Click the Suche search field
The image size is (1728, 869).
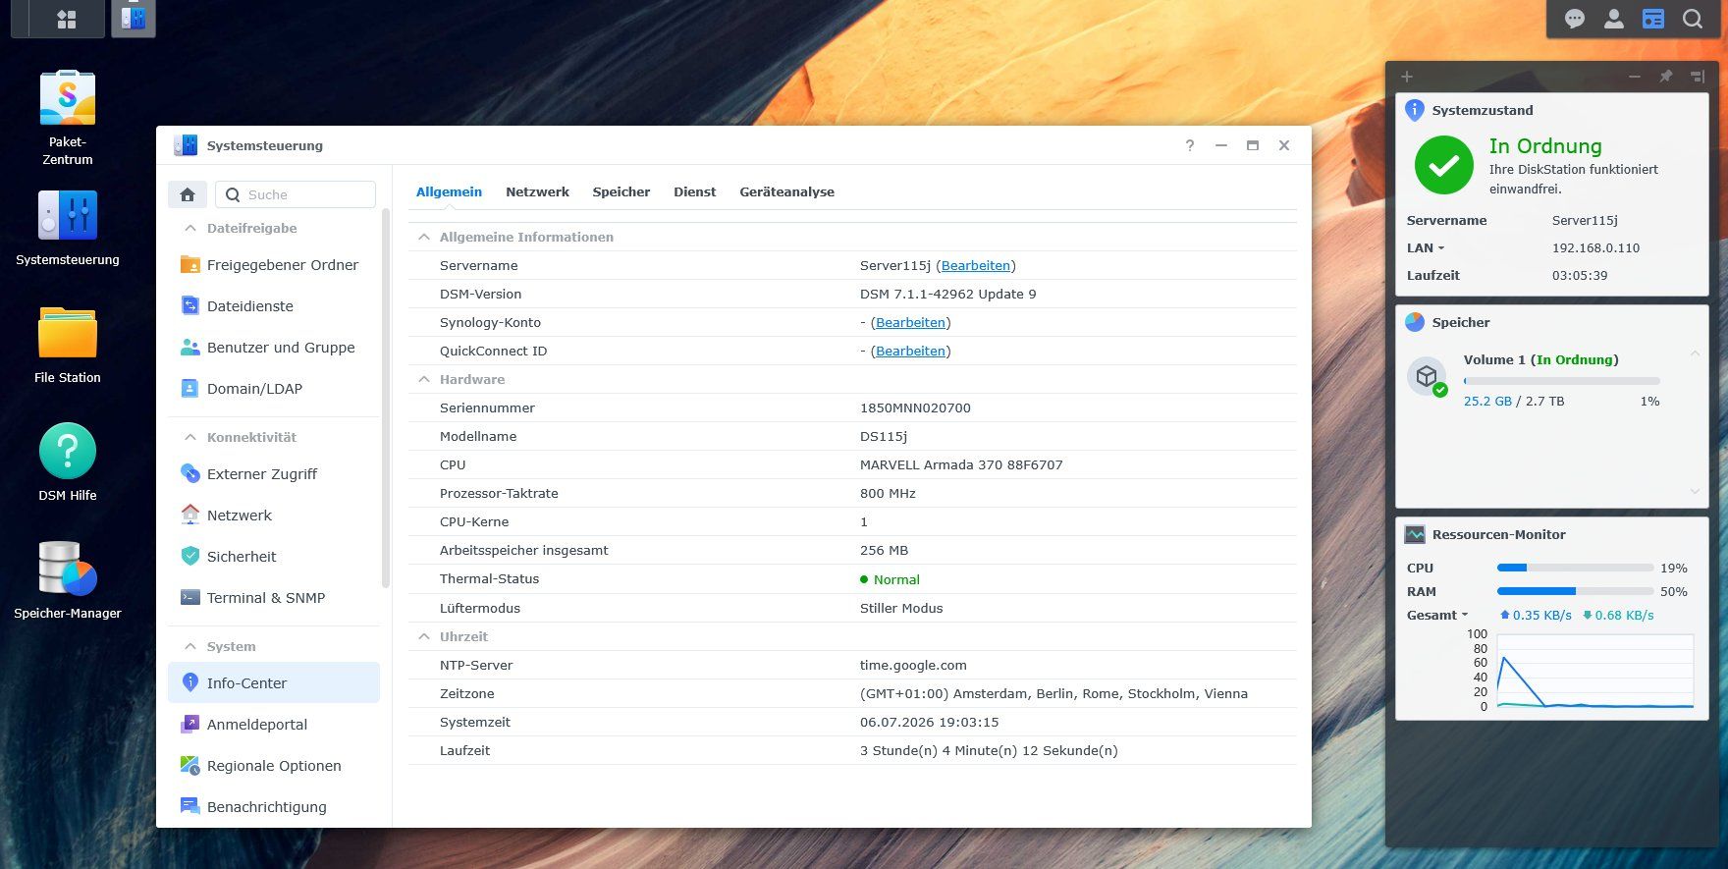(x=296, y=194)
